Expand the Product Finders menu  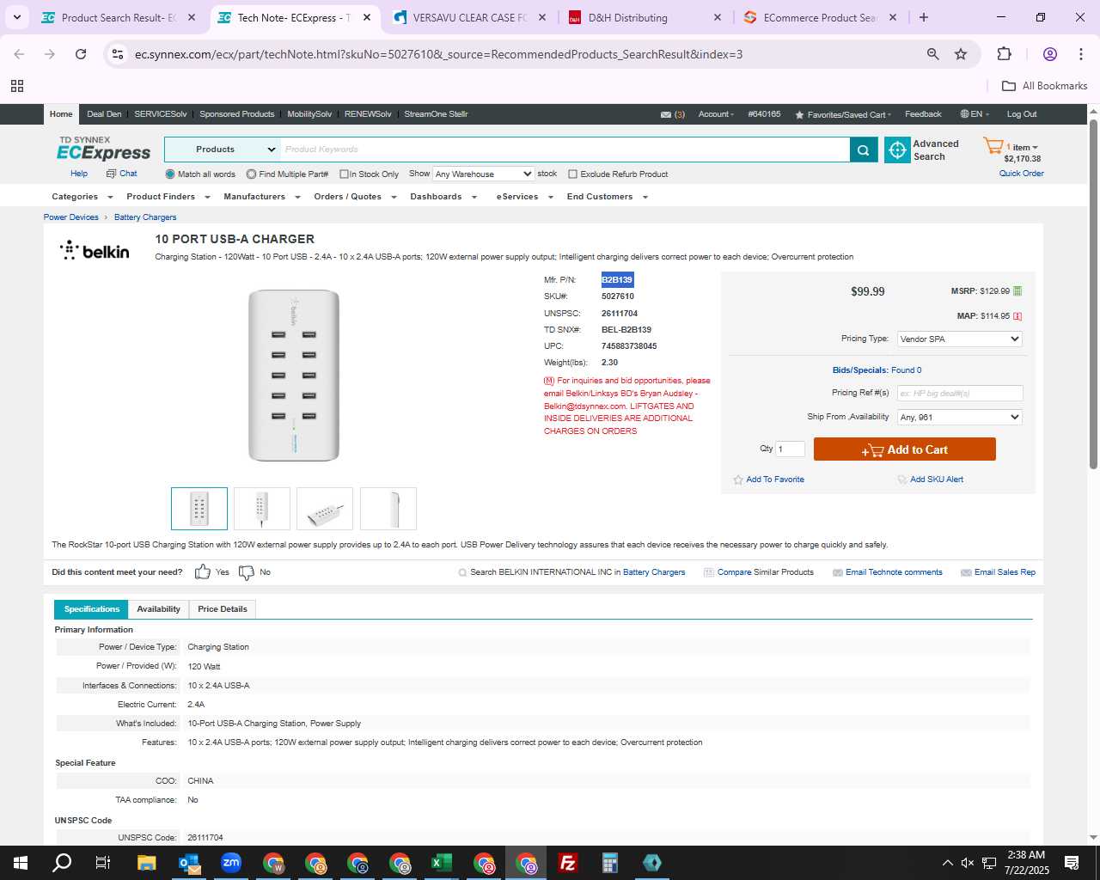pos(168,197)
